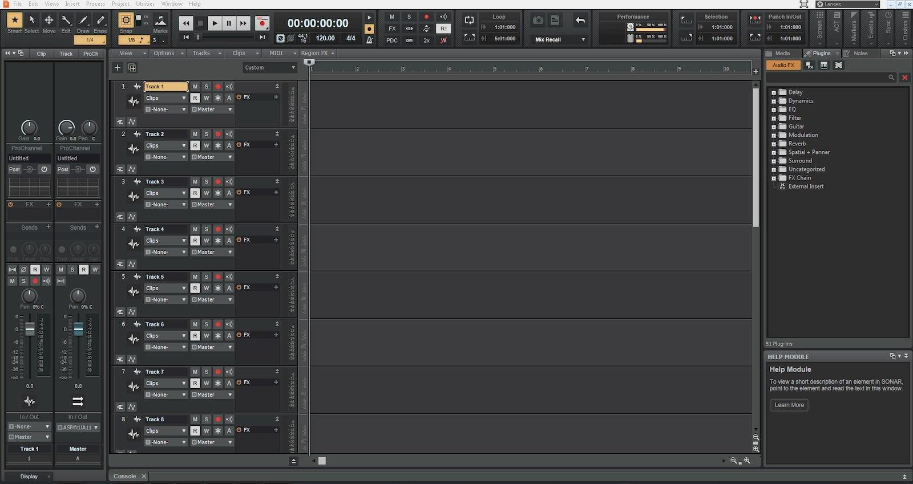Open the View menu in Track view
The width and height of the screenshot is (913, 484).
[130, 53]
